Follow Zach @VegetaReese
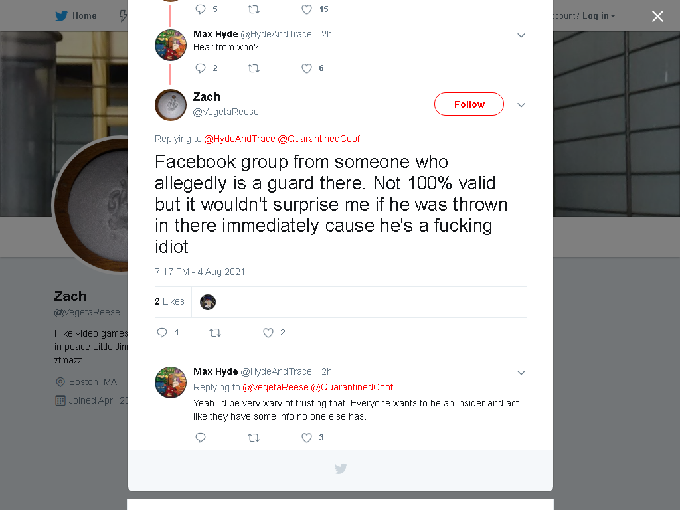 pyautogui.click(x=469, y=104)
